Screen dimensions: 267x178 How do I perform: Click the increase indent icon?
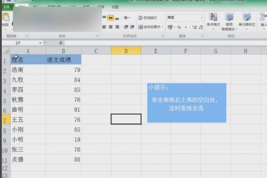(x=132, y=27)
